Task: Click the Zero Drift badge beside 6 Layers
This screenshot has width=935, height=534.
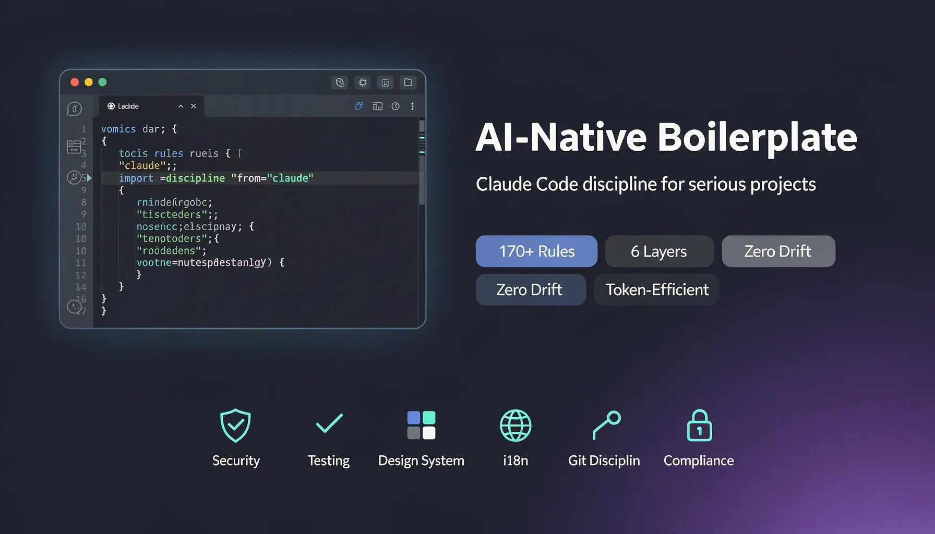Action: click(778, 251)
